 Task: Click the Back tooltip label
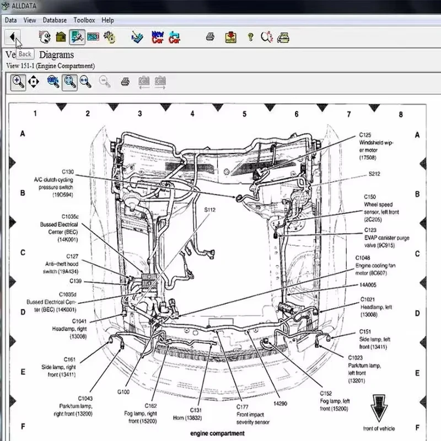coord(24,54)
